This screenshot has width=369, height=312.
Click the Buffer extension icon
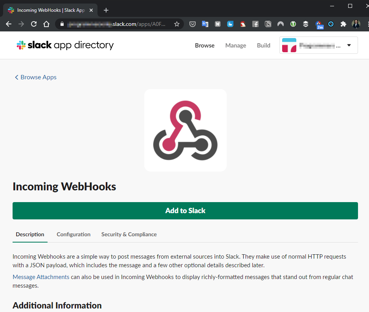tap(306, 24)
